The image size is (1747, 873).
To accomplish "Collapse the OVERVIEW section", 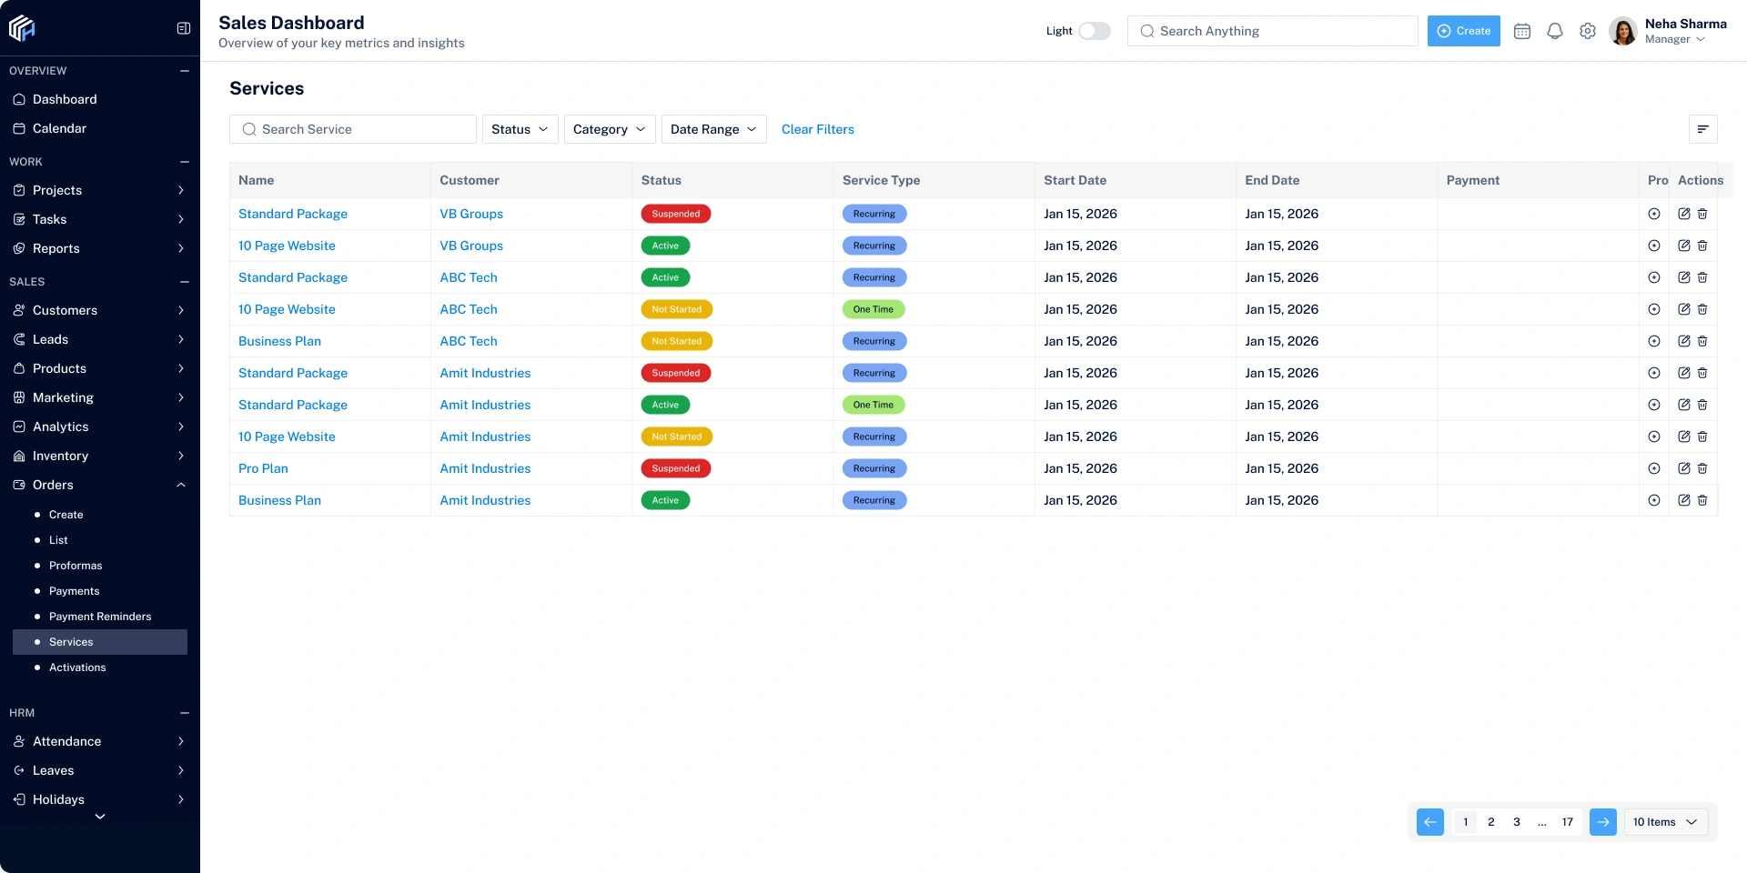I will click(185, 71).
